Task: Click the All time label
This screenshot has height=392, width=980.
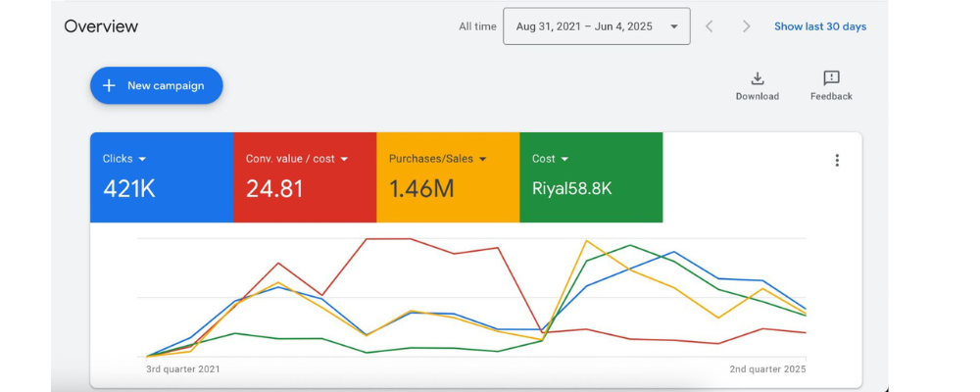Action: tap(477, 26)
